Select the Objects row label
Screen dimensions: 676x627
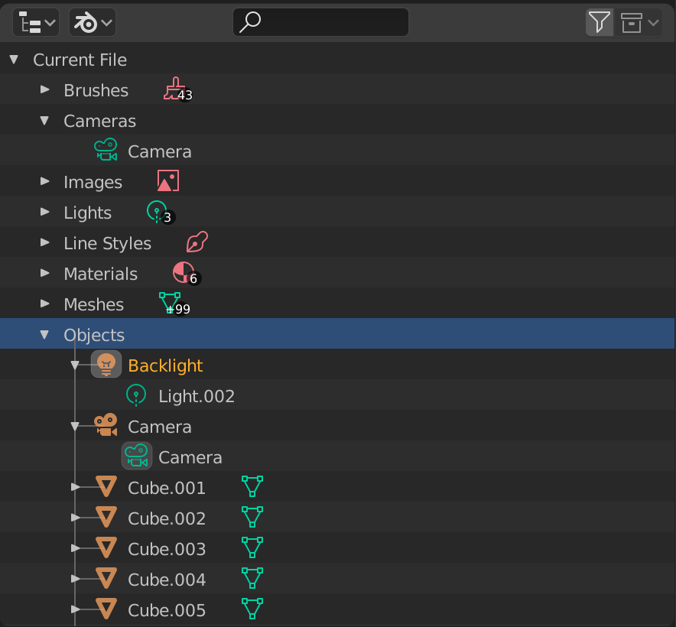(94, 335)
